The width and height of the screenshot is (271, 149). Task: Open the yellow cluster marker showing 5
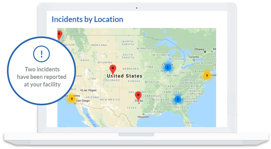tap(206, 76)
